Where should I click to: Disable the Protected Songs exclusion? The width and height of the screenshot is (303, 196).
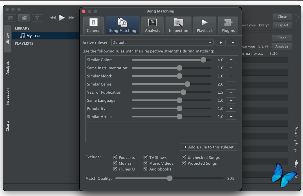(x=184, y=163)
